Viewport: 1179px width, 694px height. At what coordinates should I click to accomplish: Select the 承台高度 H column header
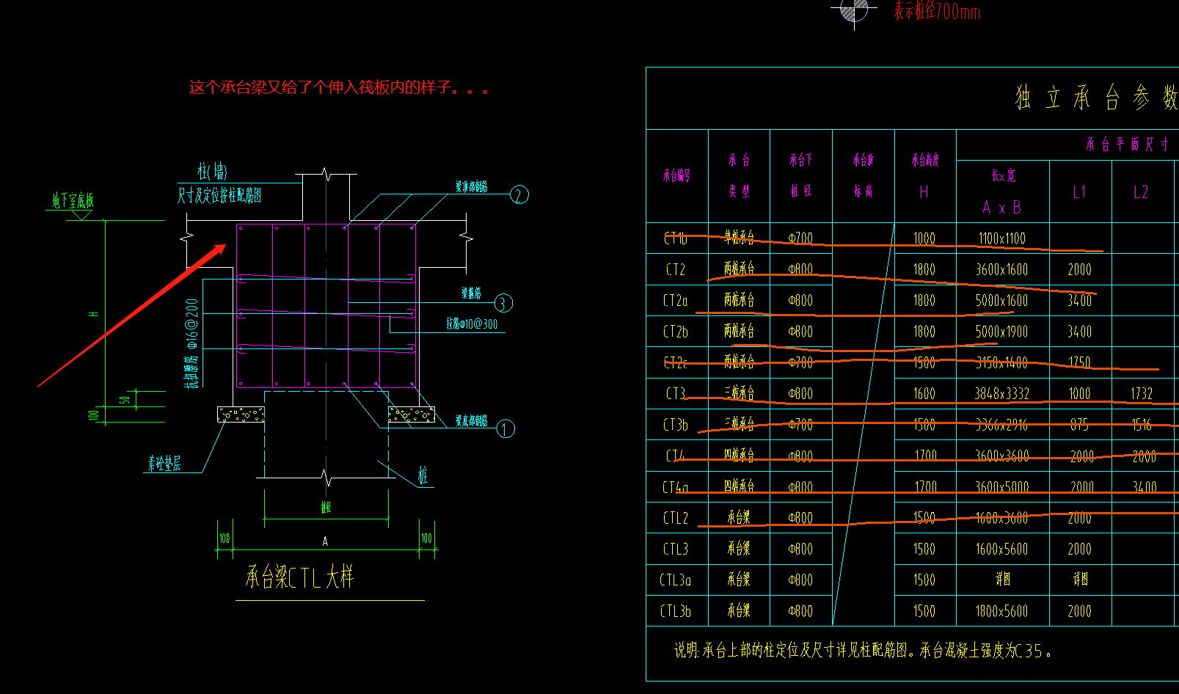point(925,175)
